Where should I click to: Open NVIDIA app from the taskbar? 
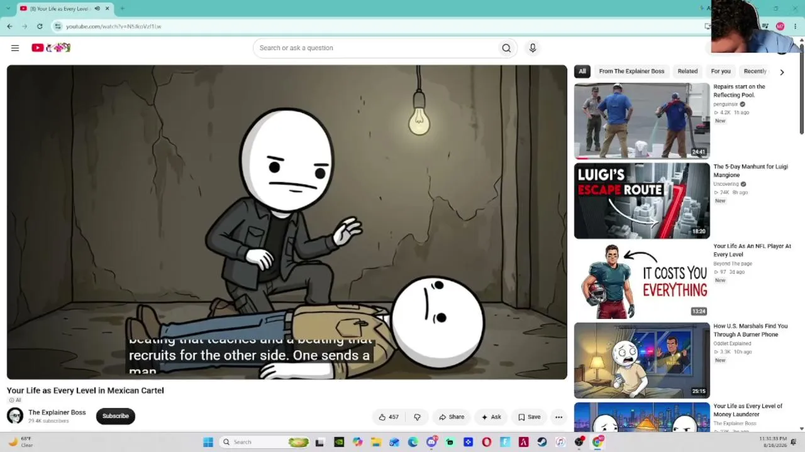point(339,442)
